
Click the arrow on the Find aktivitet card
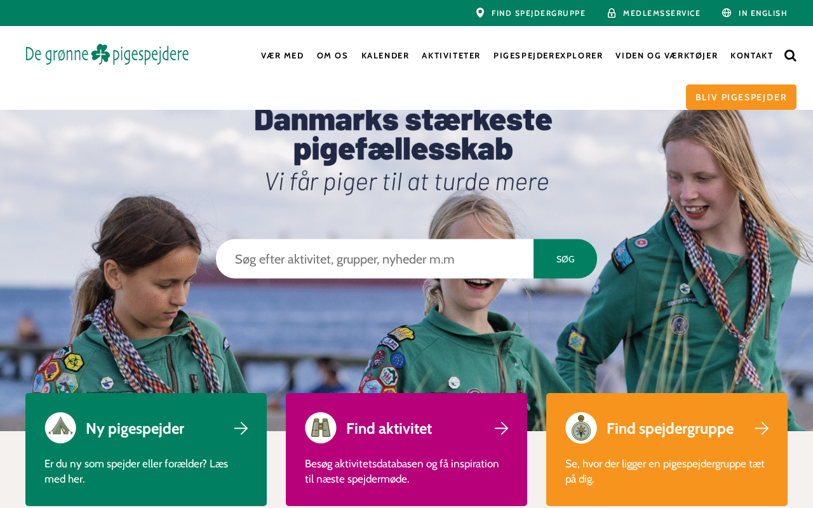501,429
